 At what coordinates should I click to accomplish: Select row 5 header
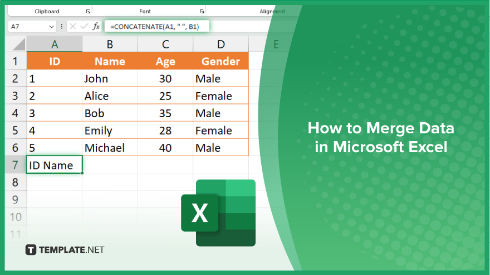16,131
